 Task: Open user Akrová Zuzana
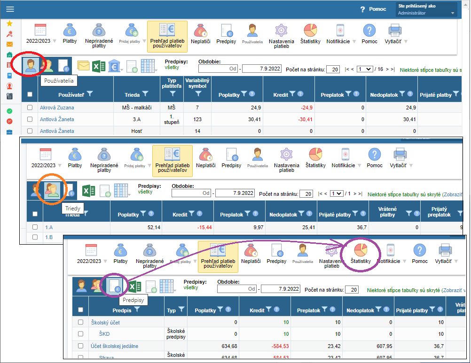[x=57, y=108]
